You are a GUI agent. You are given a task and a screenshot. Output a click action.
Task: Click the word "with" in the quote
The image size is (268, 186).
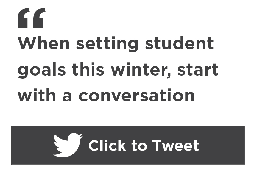(x=37, y=95)
